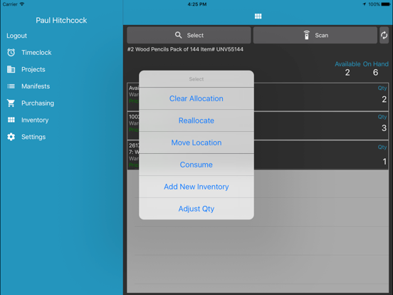The height and width of the screenshot is (295, 393).
Task: Tap the Scan button
Action: pos(315,36)
